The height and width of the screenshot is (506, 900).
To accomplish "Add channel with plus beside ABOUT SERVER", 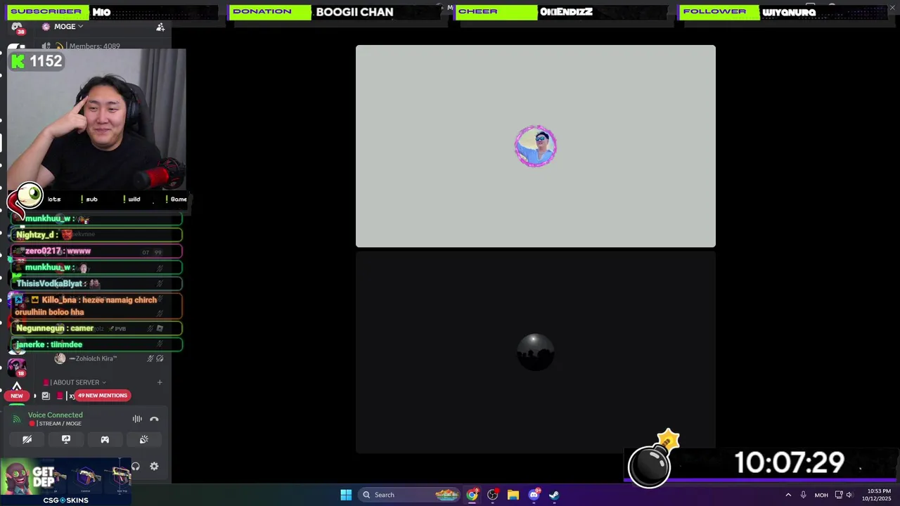I will (160, 382).
